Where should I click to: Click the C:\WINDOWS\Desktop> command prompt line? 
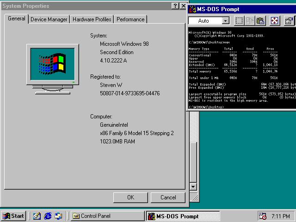tap(206, 107)
